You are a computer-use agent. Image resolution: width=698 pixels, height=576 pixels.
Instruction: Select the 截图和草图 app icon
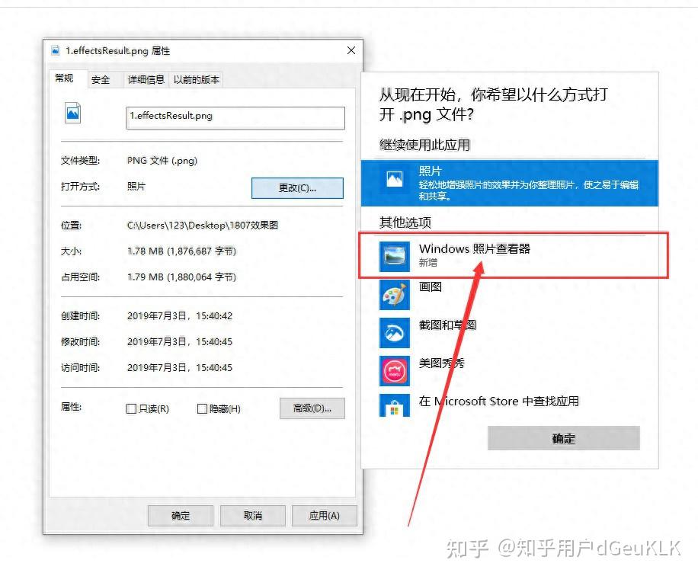tap(395, 332)
